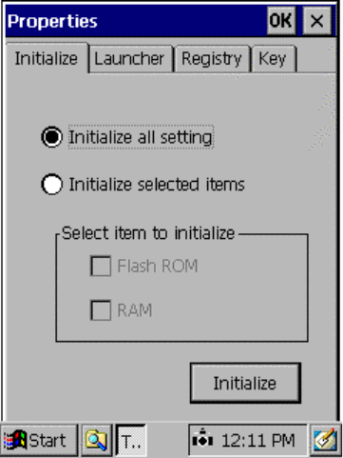Click the 12:11 PM clock
Screen dimensions: 343x458
257,440
